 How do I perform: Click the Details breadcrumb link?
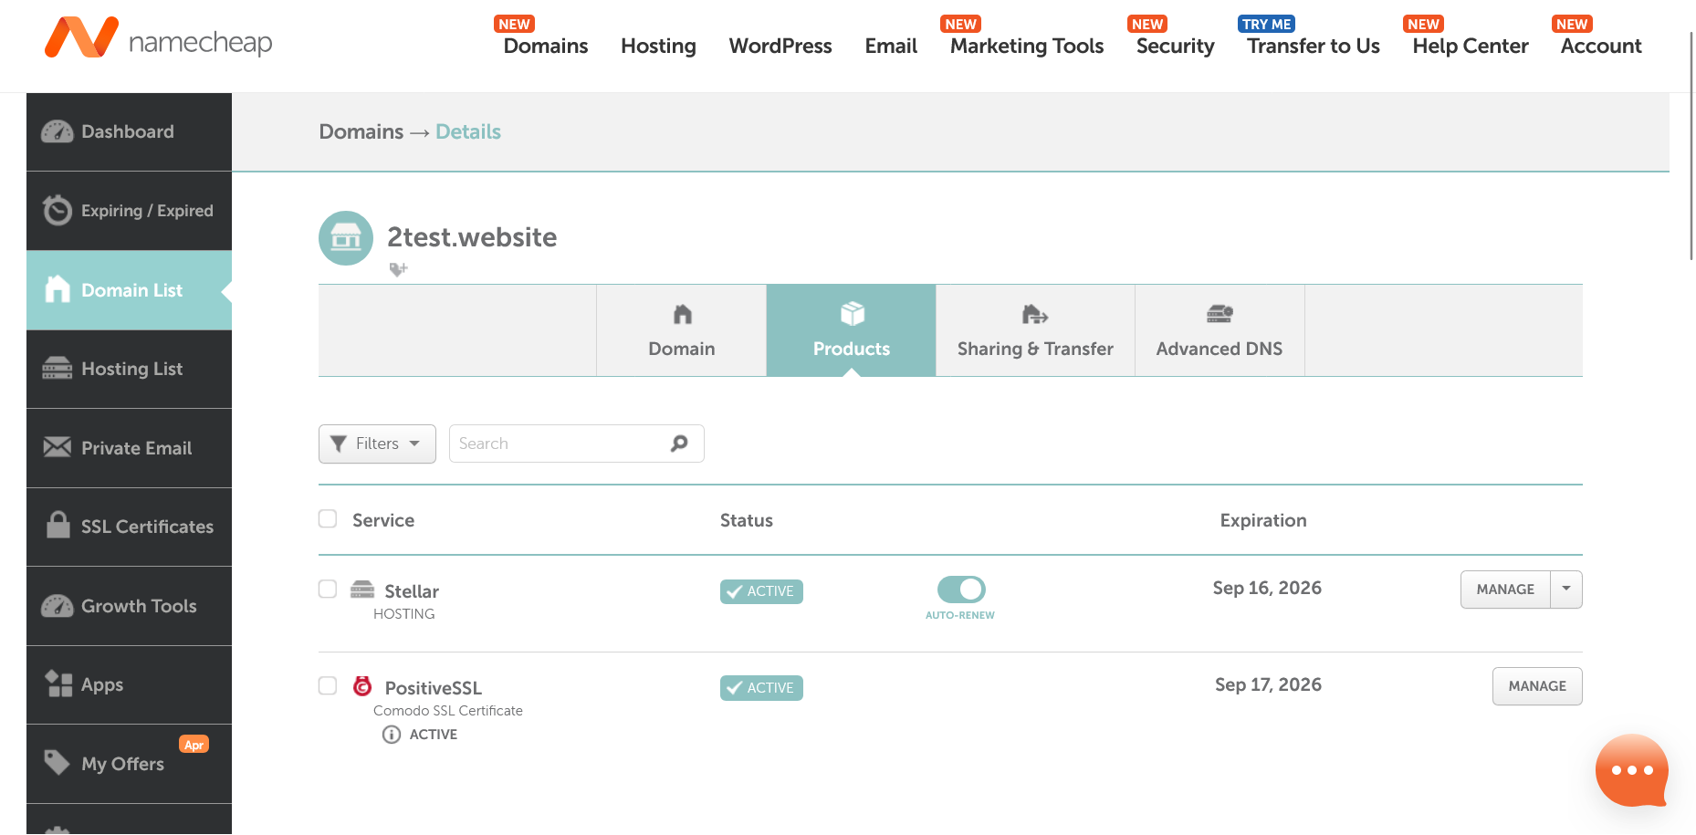point(468,131)
